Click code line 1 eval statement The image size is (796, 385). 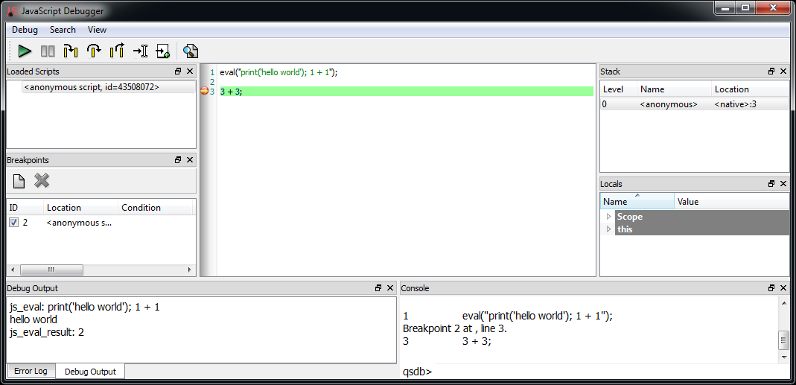pyautogui.click(x=278, y=73)
